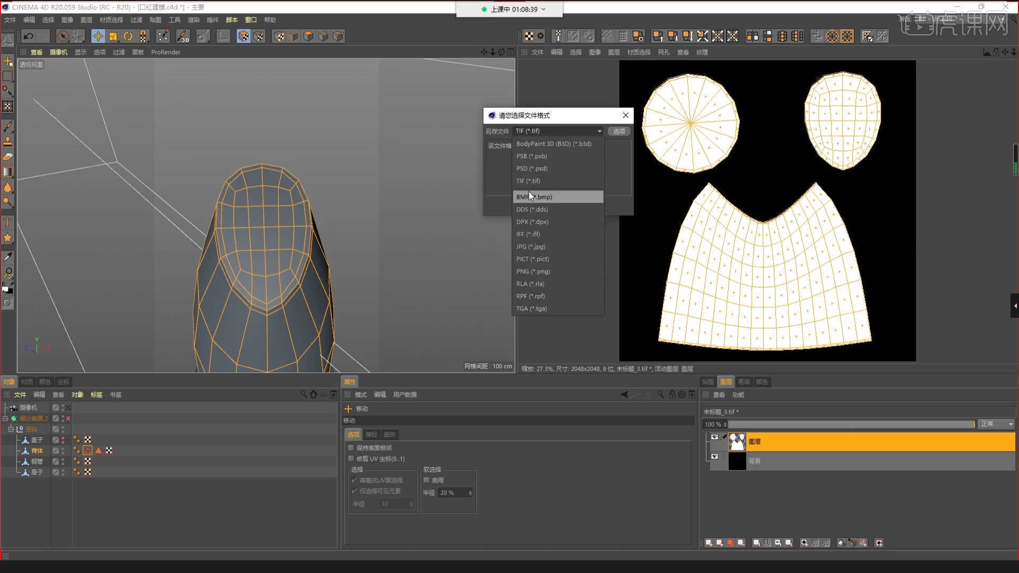Switch to the 贴图 tab in layer panel
1019x573 pixels.
click(708, 381)
